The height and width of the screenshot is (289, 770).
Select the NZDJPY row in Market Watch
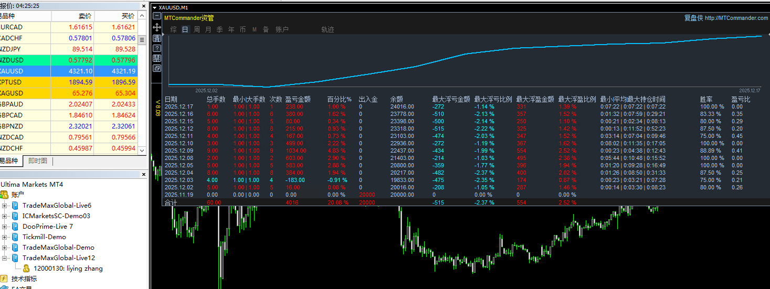click(68, 49)
